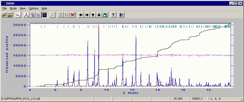
Task: Click the red crossed-out delete peaks icon
Action: coord(73,15)
